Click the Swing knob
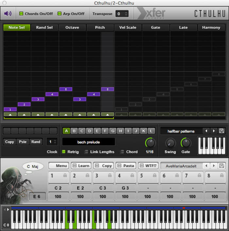 tap(170, 143)
